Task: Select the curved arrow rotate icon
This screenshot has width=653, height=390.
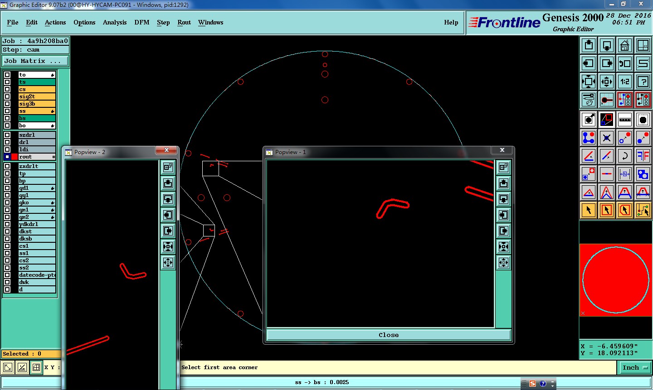Action: pyautogui.click(x=625, y=156)
